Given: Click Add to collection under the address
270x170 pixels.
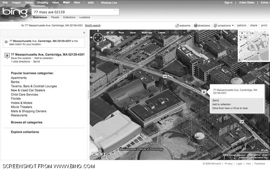Looking at the screenshot, I should pyautogui.click(x=44, y=58).
